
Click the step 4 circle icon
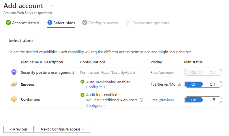129,23
